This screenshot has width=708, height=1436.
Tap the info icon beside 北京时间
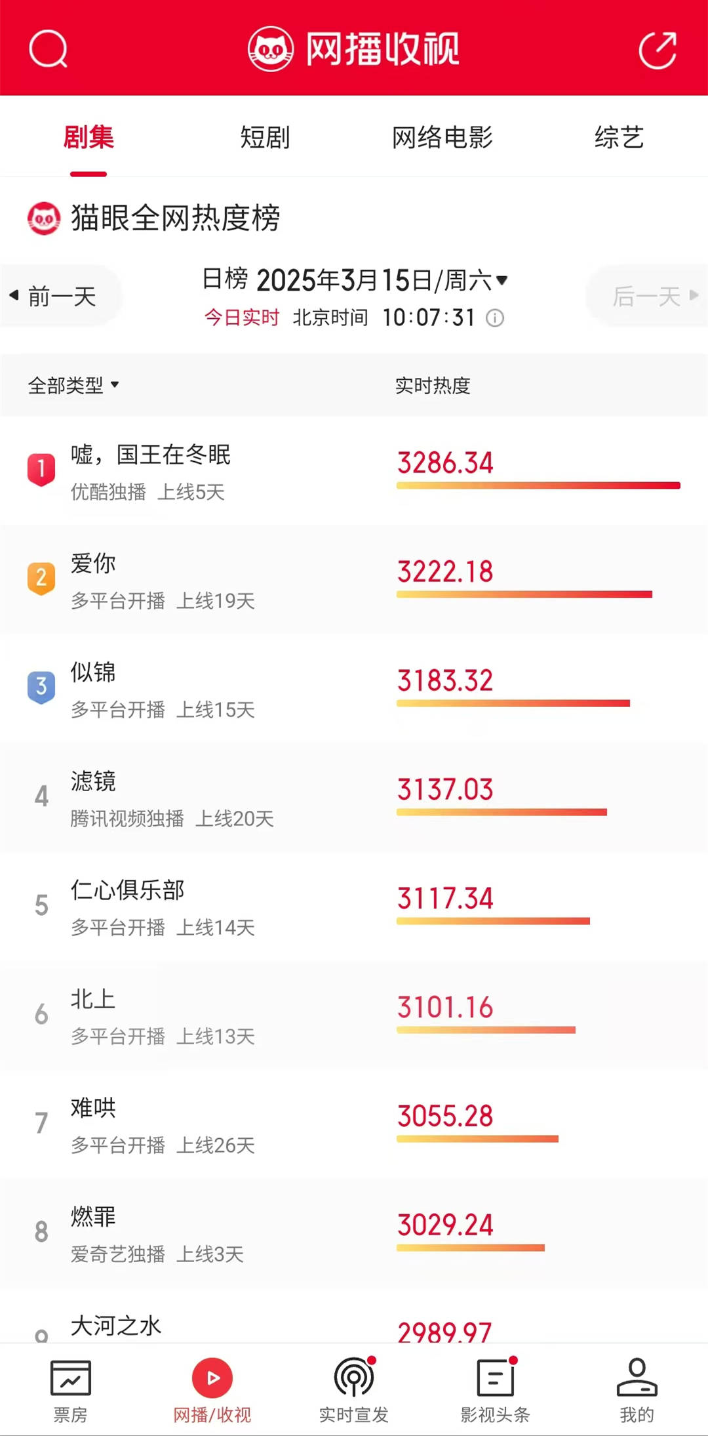point(495,318)
